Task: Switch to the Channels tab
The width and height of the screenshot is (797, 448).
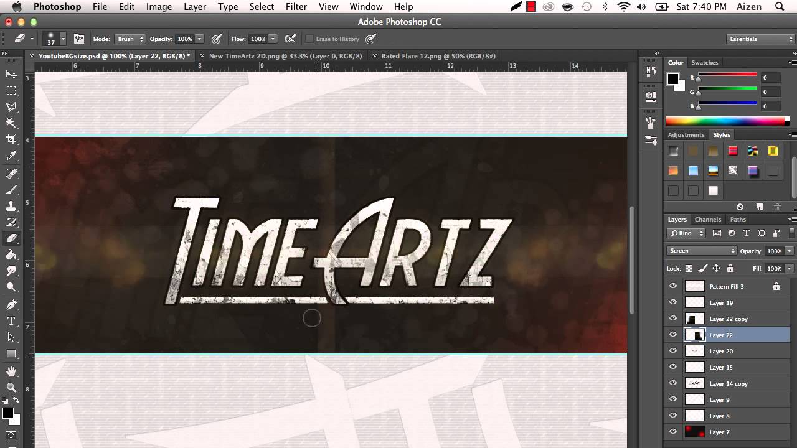Action: pos(708,219)
